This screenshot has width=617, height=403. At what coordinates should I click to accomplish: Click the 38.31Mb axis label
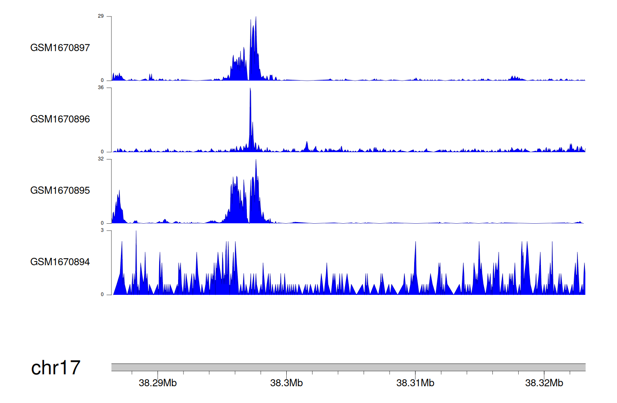click(x=415, y=383)
